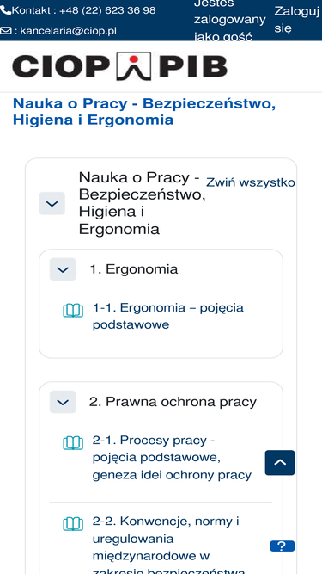Click the Zaloguj się login link

(x=296, y=20)
